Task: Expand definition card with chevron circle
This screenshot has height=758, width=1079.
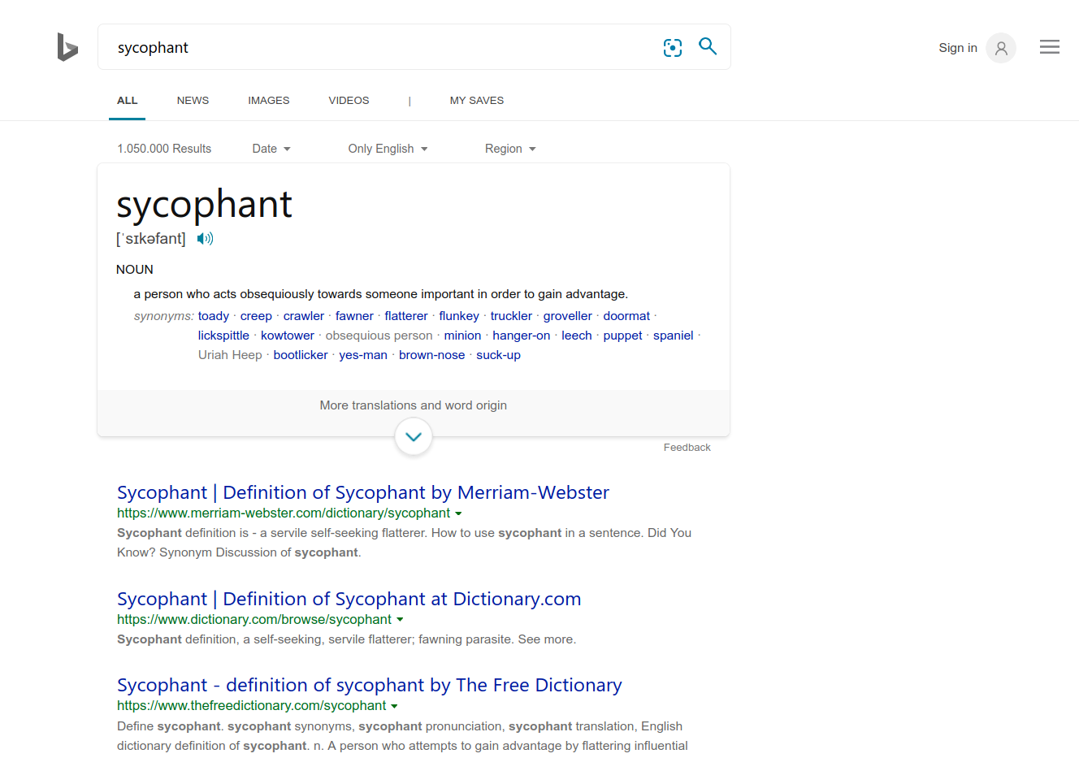Action: 414,436
